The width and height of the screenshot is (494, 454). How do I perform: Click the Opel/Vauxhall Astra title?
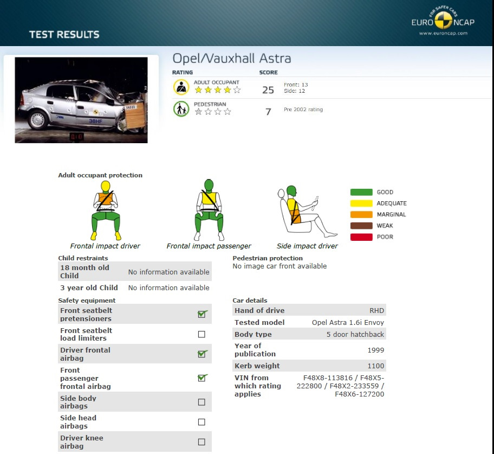[232, 59]
